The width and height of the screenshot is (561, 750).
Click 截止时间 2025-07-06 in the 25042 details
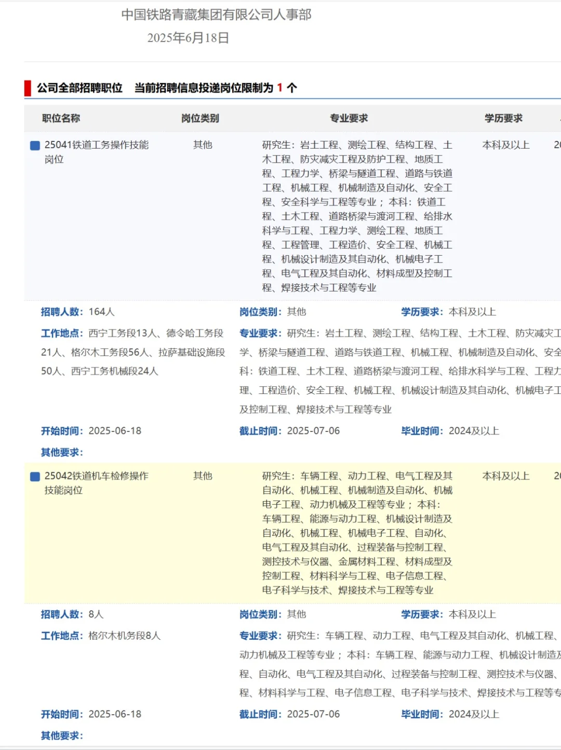pos(289,714)
